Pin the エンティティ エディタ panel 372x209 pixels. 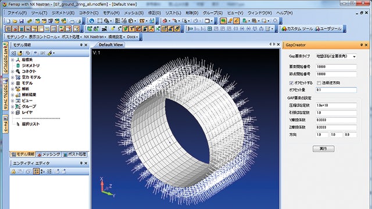(81, 163)
